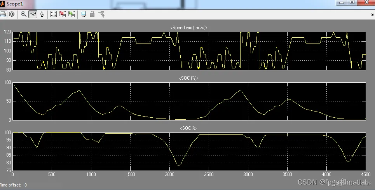Open scope Parameters gear icon

click(12, 14)
